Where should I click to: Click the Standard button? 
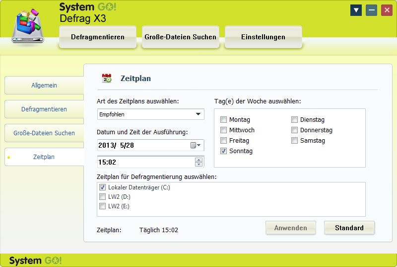(349, 228)
